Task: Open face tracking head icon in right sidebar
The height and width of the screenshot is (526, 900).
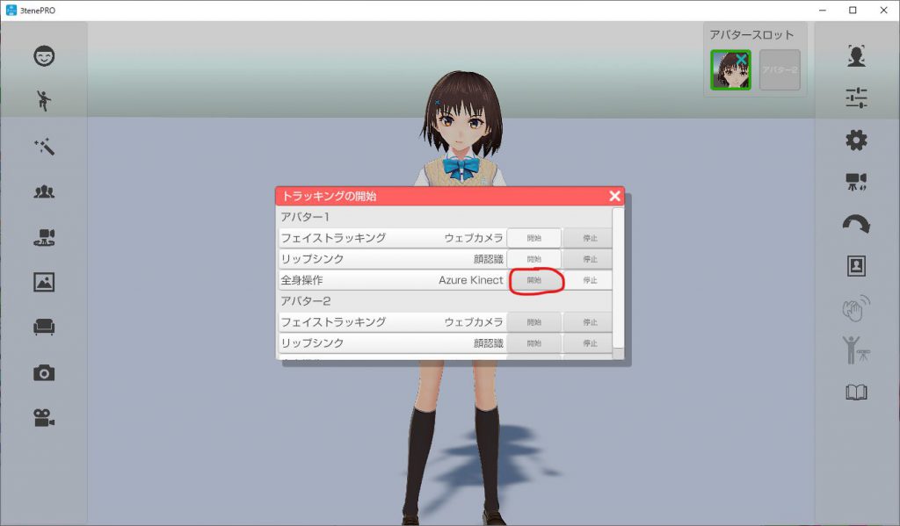Action: coord(856,56)
